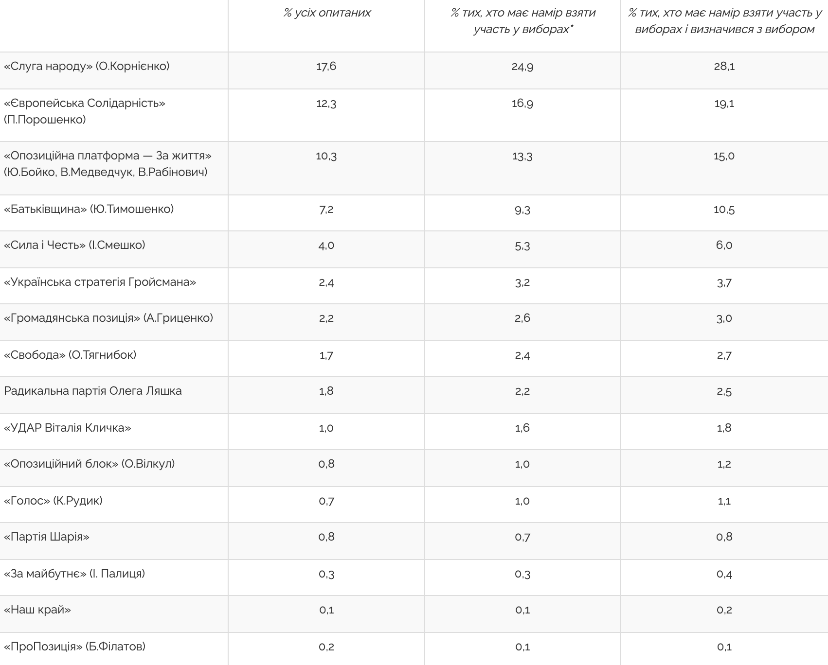Select the «За майбутнє» (І. Палиця) label
Screen dimensions: 828x665
point(74,574)
